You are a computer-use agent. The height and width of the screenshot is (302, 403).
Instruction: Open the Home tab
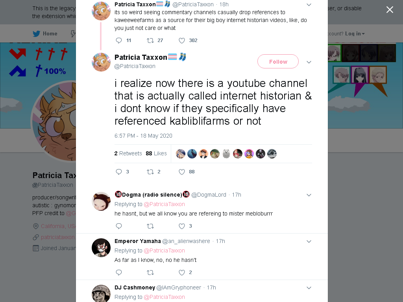[45, 34]
